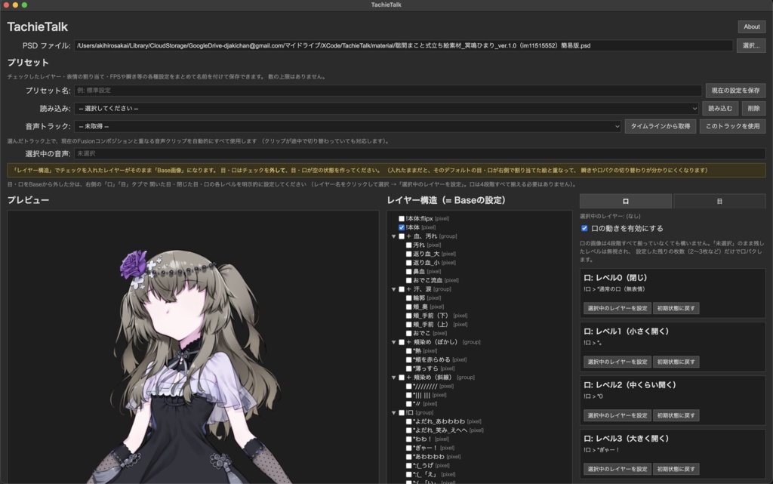The width and height of the screenshot is (773, 484).
Task: Click 現在の設定を保存 button
Action: pos(735,90)
